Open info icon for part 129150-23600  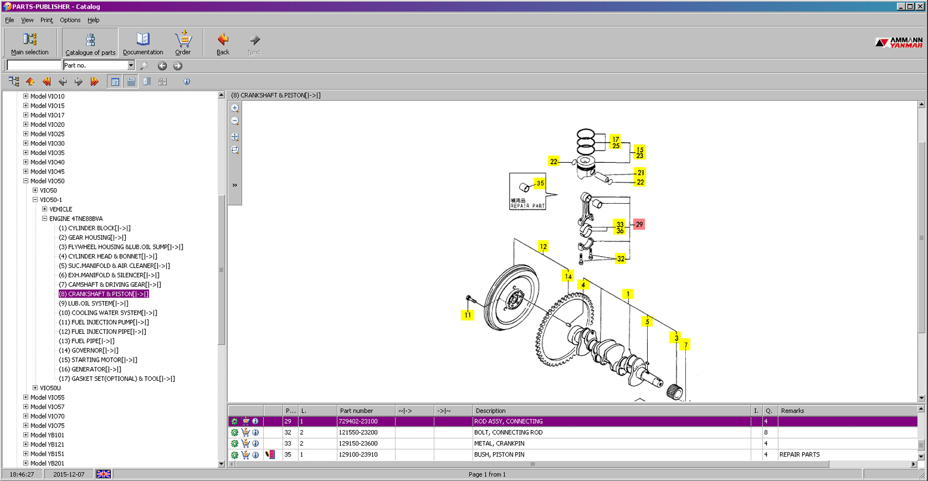click(255, 444)
